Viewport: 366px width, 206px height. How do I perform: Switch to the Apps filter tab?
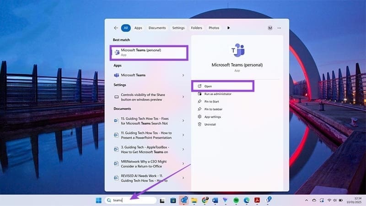[138, 28]
